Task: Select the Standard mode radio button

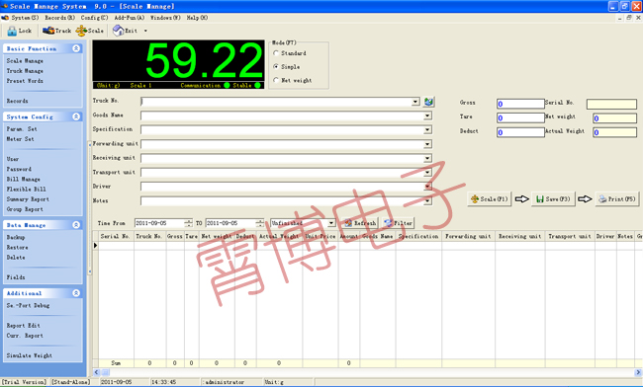Action: point(276,53)
